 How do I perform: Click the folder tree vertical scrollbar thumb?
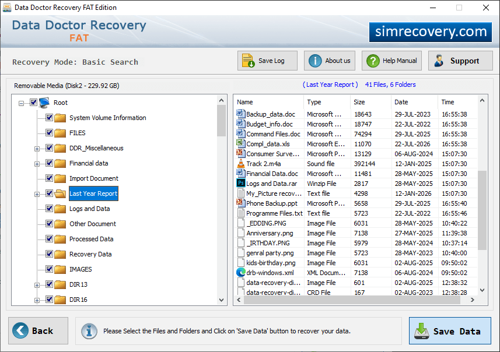point(221,121)
